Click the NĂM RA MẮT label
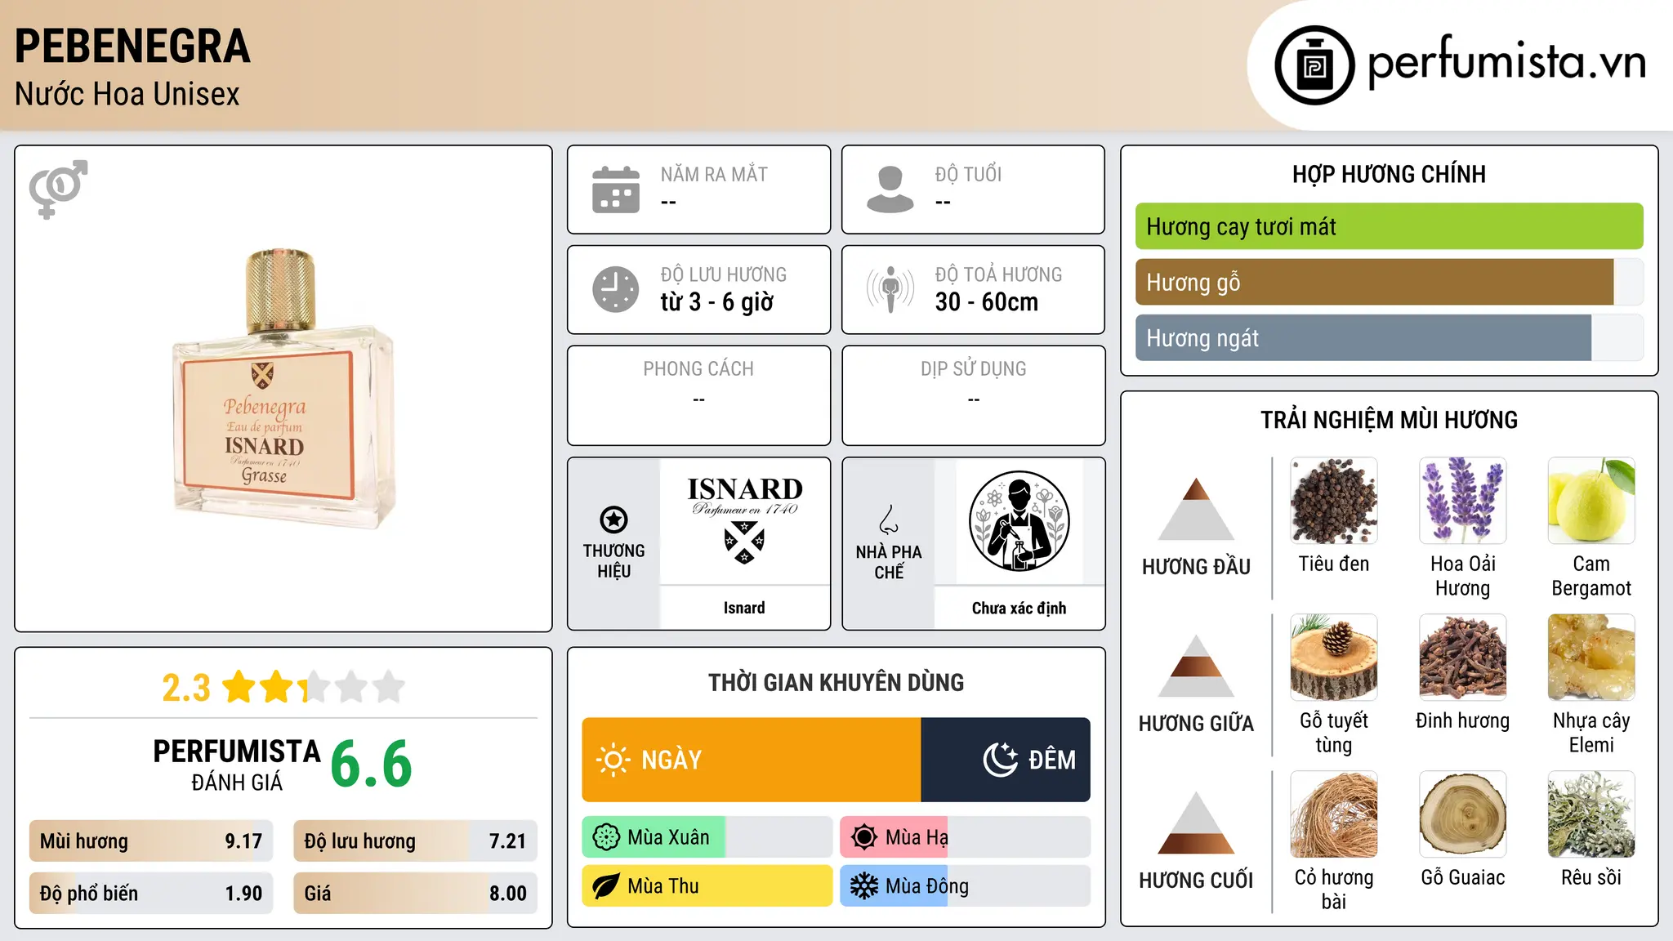Image resolution: width=1673 pixels, height=941 pixels. pyautogui.click(x=714, y=174)
